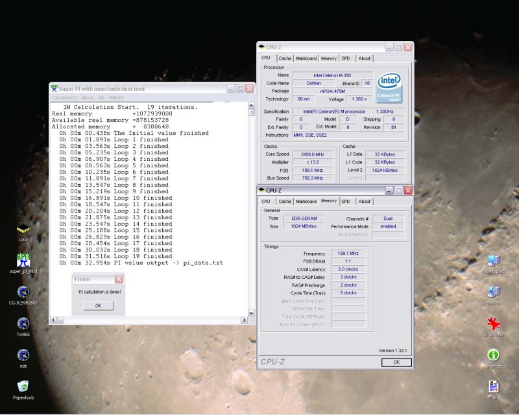The width and height of the screenshot is (519, 415).
Task: Click the Voltage 1.360 v field
Action: 359,99
